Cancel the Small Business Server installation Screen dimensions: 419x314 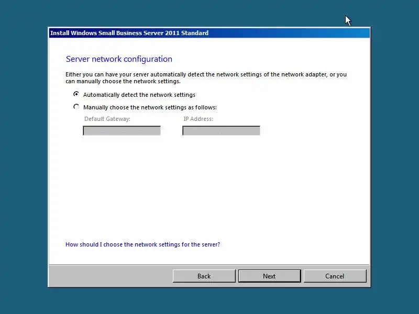(x=335, y=276)
